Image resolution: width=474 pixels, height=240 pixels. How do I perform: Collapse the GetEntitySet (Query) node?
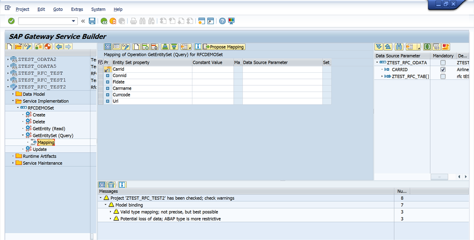23,135
